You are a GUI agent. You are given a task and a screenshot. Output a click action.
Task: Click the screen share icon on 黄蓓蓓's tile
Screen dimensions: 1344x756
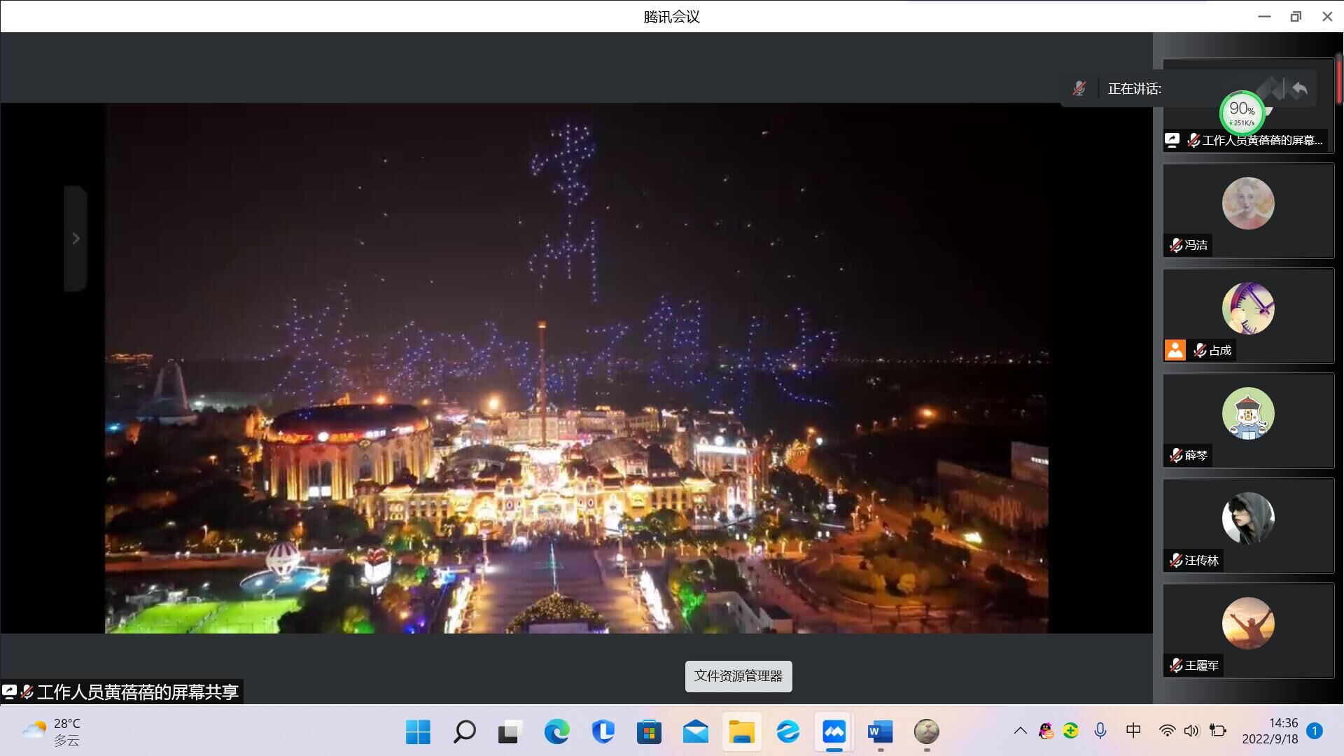point(1172,140)
